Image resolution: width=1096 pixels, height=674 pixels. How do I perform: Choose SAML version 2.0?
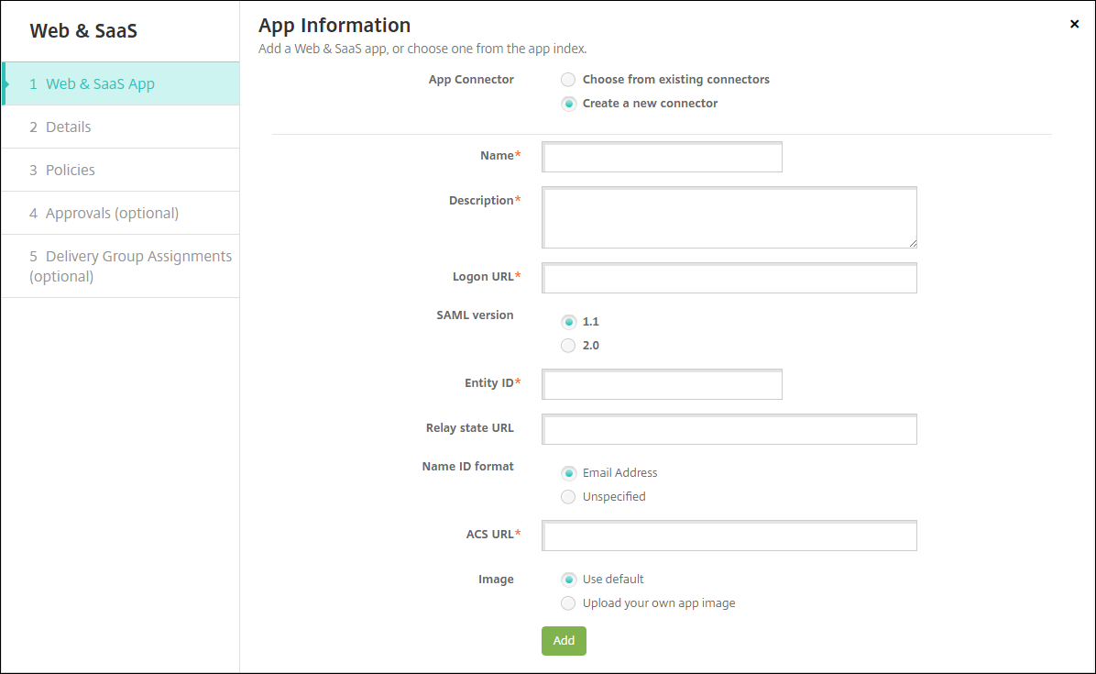coord(568,346)
